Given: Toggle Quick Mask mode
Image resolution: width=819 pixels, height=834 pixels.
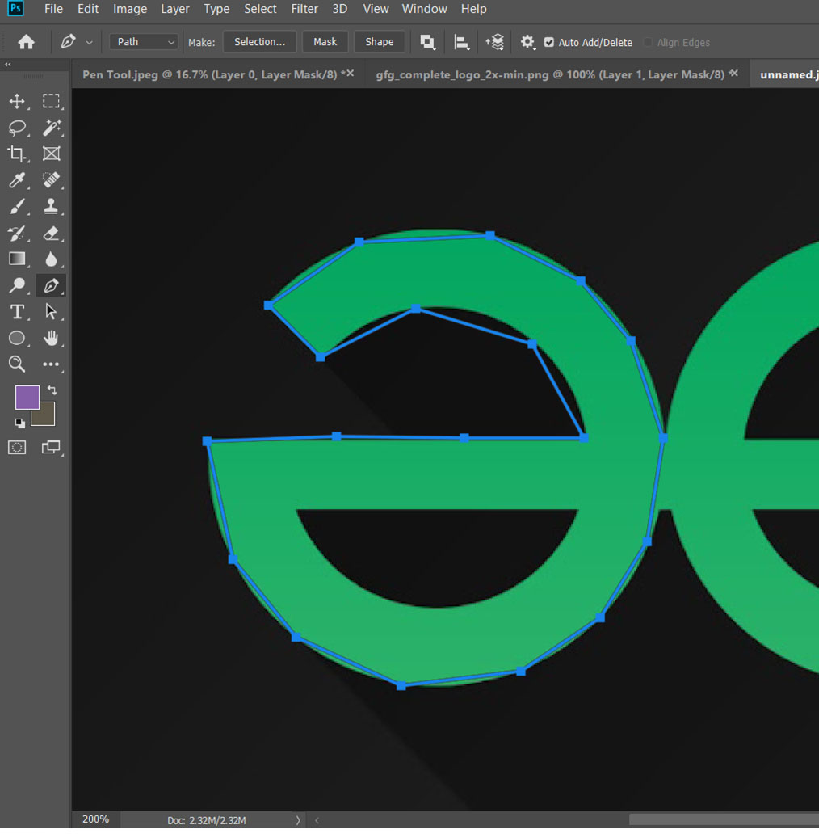Looking at the screenshot, I should 17,447.
